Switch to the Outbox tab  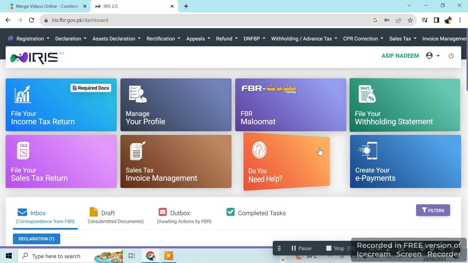click(x=184, y=216)
